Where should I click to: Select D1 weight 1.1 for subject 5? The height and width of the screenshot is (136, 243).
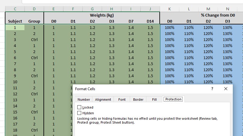[x=73, y=52]
